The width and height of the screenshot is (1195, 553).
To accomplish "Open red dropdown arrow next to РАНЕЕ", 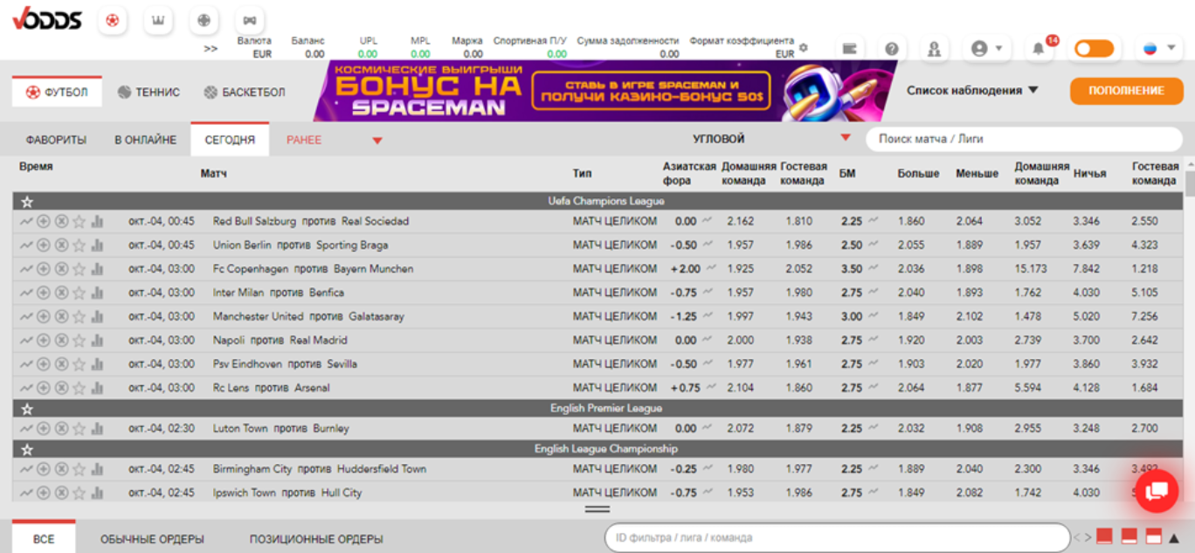I will 377,141.
